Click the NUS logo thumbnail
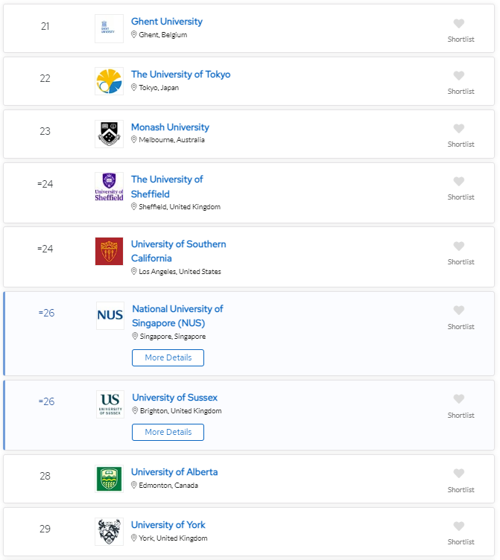This screenshot has width=500, height=560. pyautogui.click(x=110, y=316)
